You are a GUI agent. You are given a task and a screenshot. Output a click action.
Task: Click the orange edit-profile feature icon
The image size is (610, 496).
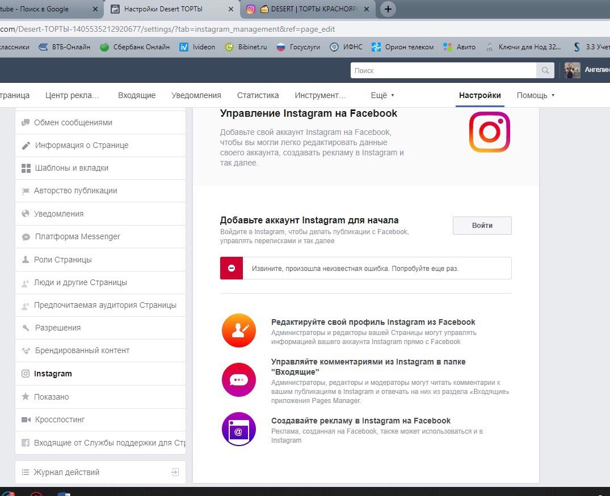coord(239,330)
